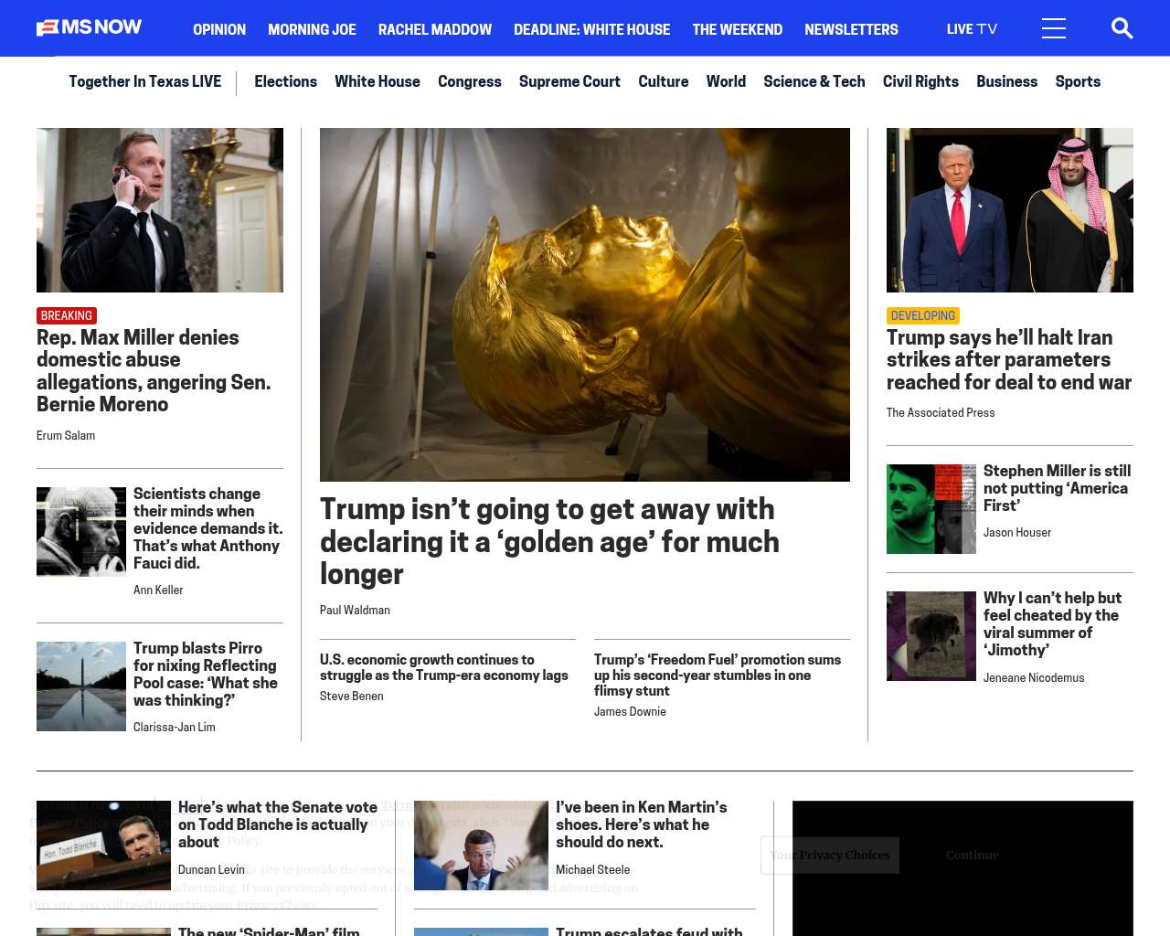Read the Scientists change their minds article
Screen dimensions: 1170x936
click(x=207, y=528)
